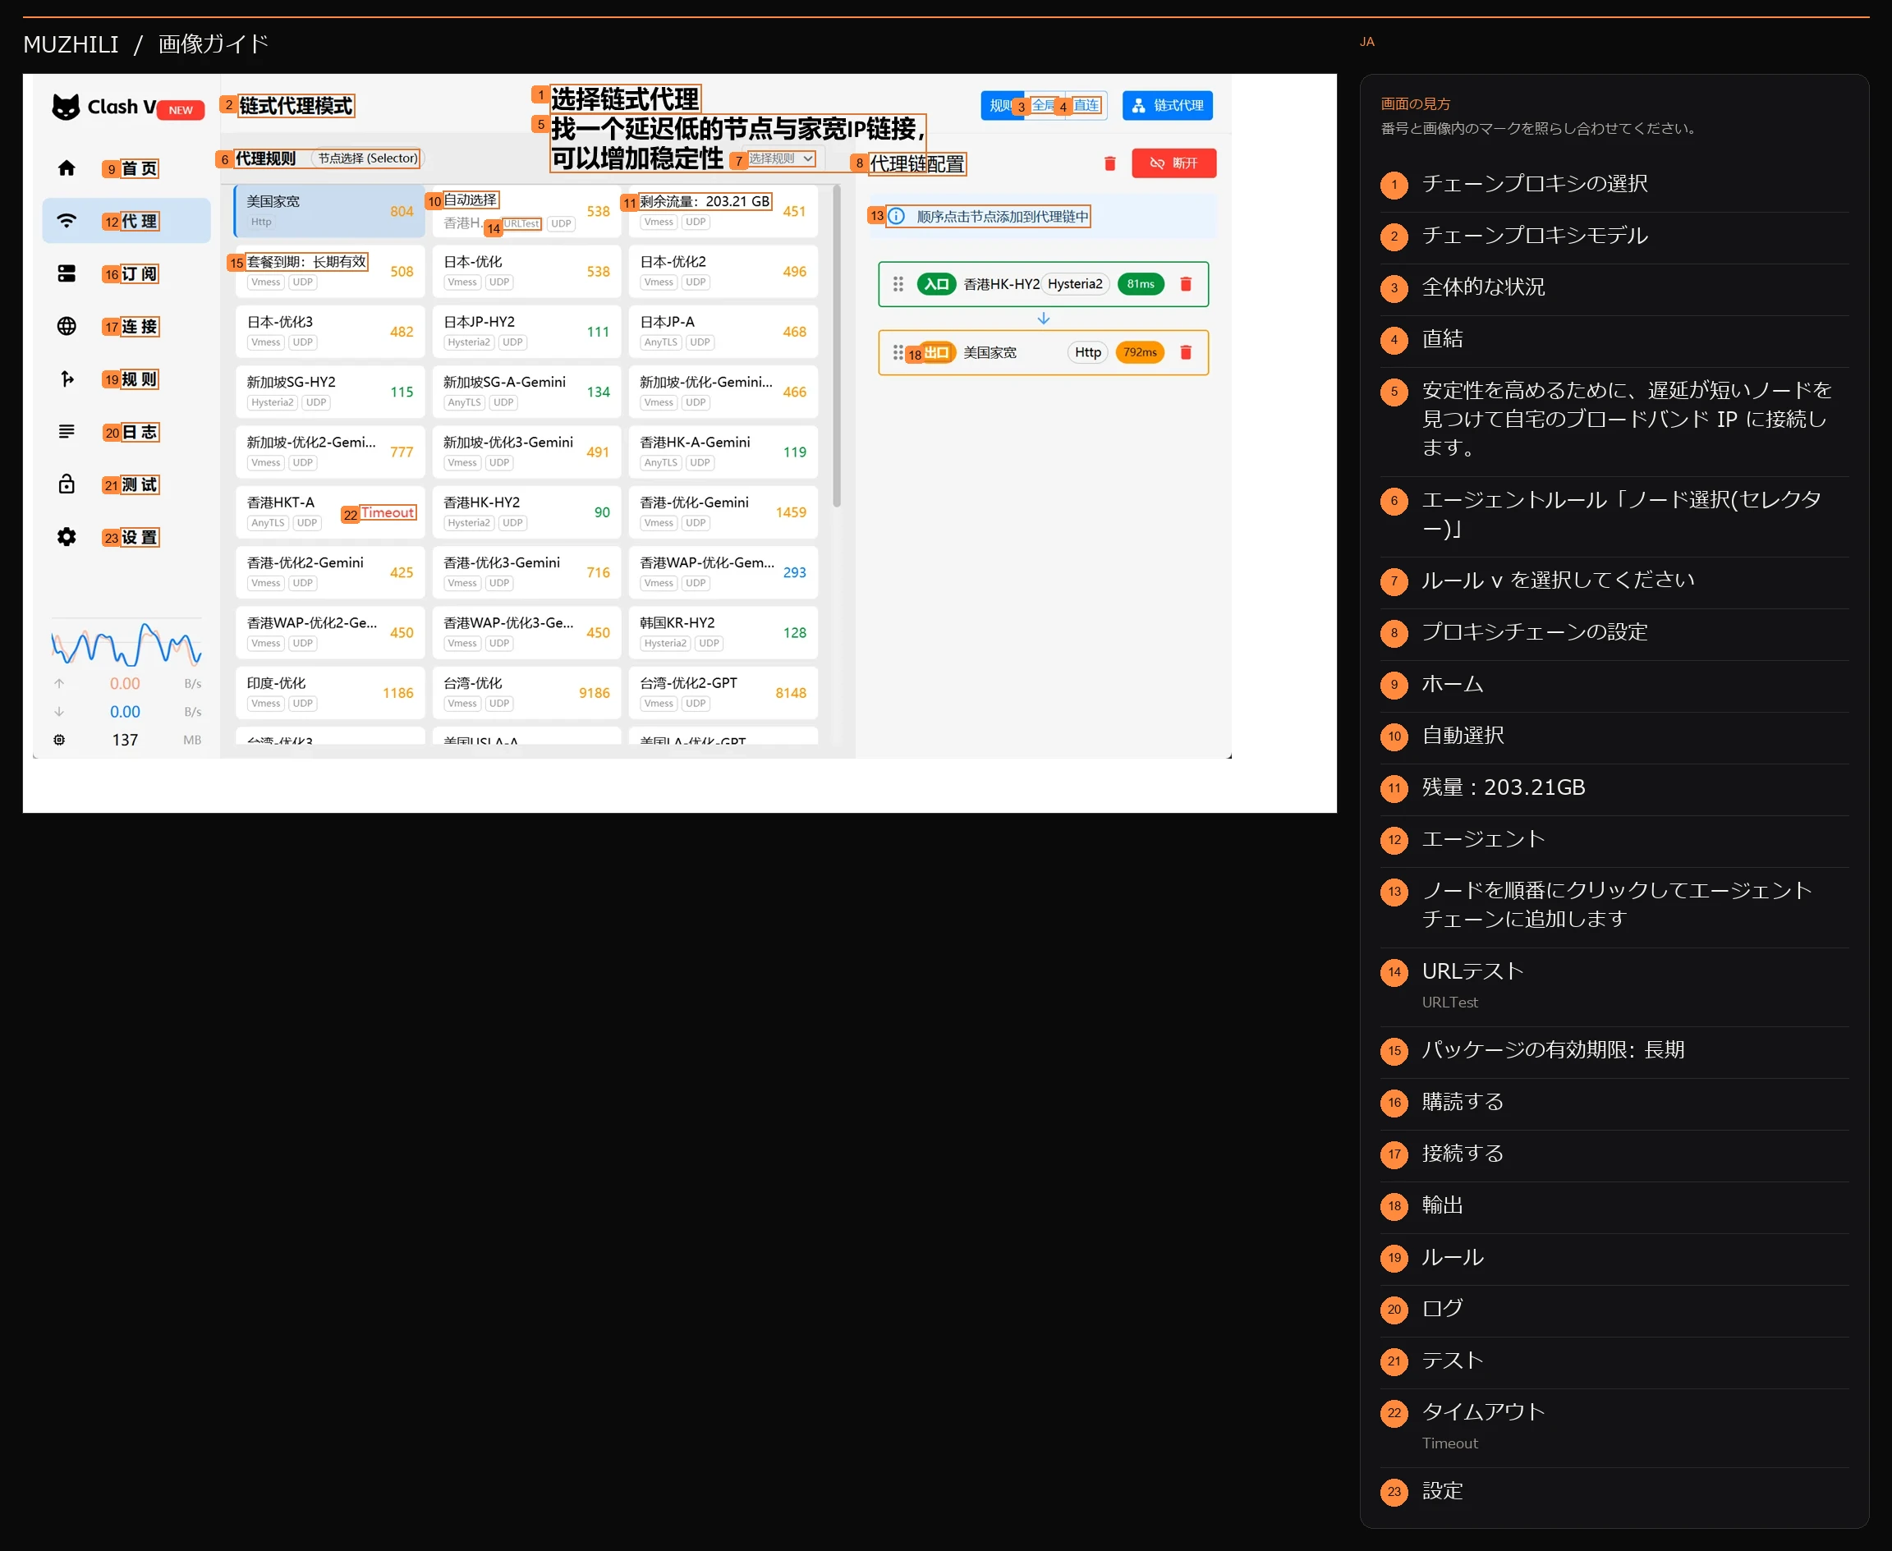Toggle the 链式代理 chain mode button
The image size is (1892, 1551).
[1167, 105]
